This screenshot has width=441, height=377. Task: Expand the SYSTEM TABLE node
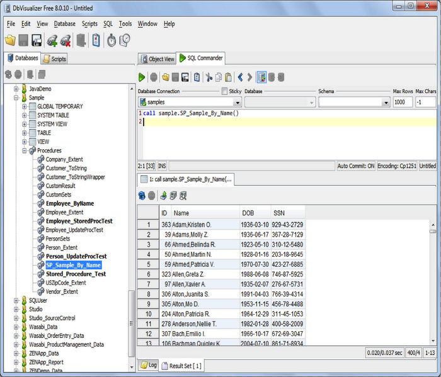click(25, 115)
